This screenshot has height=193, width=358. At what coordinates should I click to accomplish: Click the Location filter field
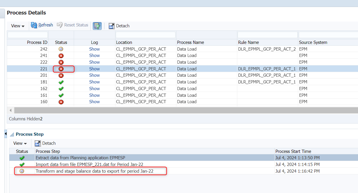click(x=145, y=35)
